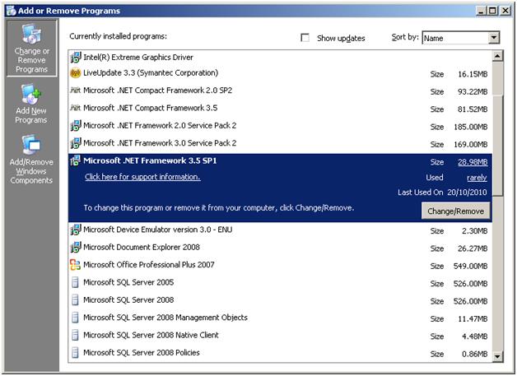This screenshot has width=517, height=376.
Task: Click the 16.15MB size value
Action: coord(473,75)
